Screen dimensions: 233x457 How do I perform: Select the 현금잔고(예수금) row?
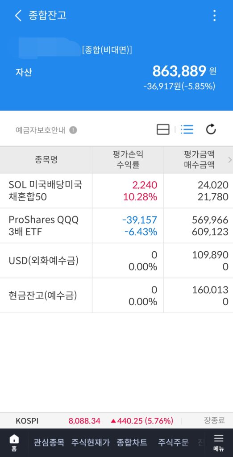[x=116, y=295]
